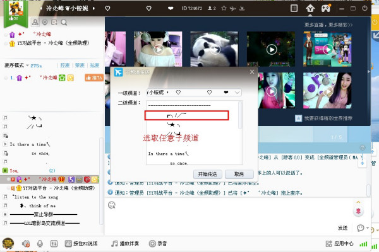Open 应用中心 app center
The image size is (379, 252).
[342, 243]
